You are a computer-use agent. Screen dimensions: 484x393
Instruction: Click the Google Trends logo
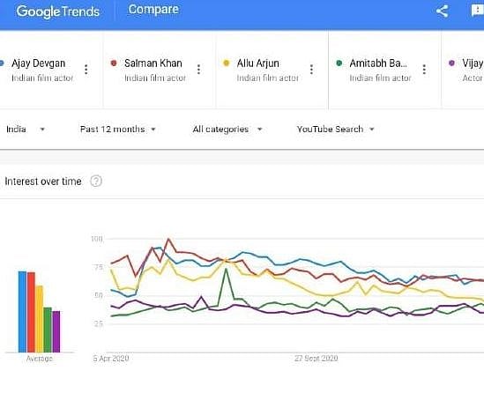tap(58, 11)
